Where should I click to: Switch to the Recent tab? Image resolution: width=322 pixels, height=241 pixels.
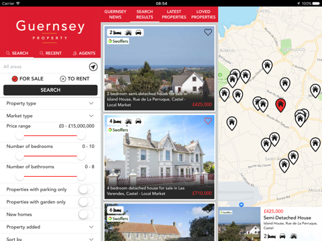point(50,53)
